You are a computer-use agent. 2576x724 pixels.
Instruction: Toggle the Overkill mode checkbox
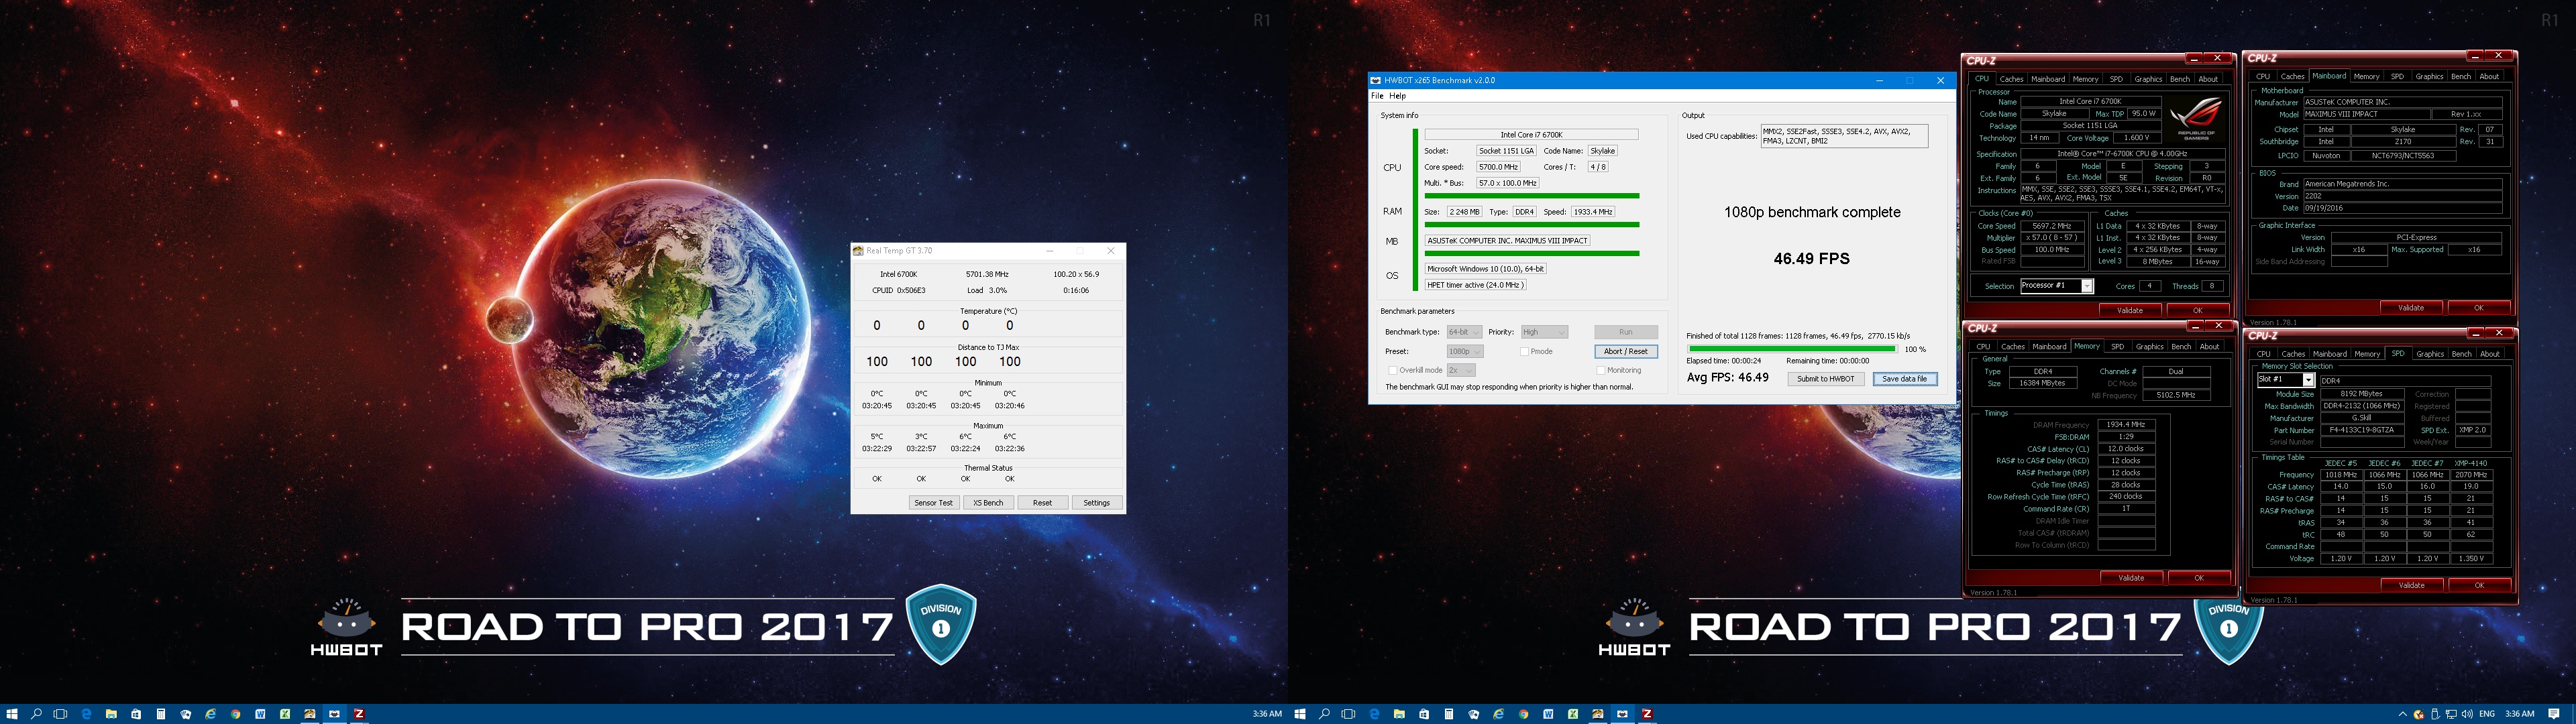coord(1393,370)
